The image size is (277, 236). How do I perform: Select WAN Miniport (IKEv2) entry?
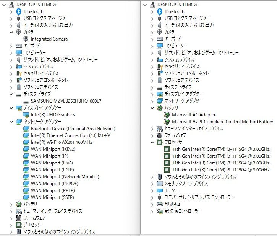click(53, 149)
